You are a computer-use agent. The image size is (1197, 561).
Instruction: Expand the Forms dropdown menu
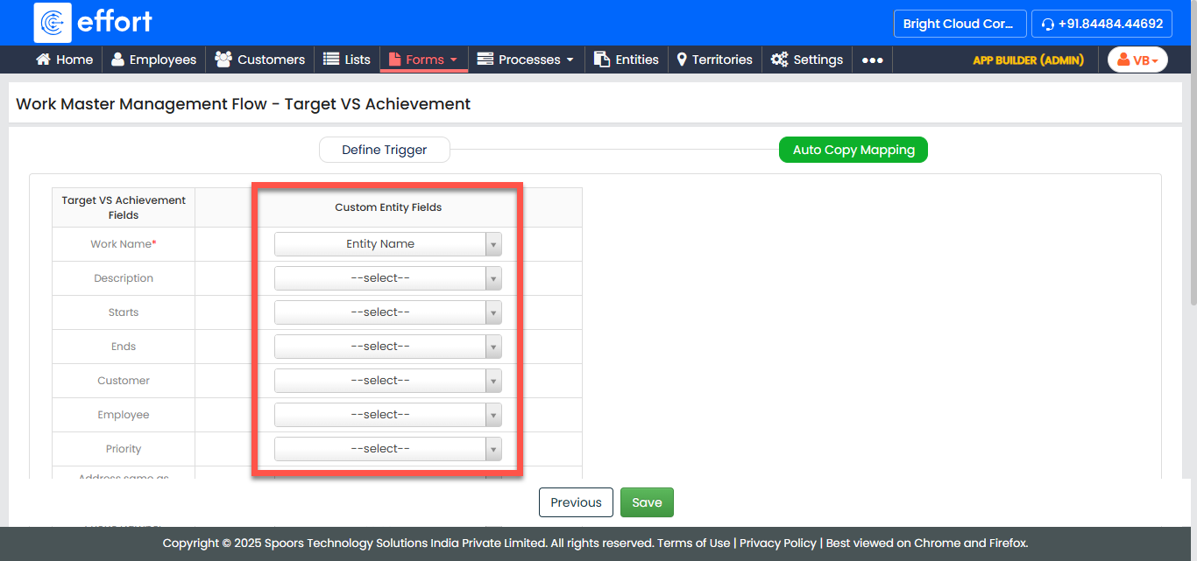coord(424,60)
